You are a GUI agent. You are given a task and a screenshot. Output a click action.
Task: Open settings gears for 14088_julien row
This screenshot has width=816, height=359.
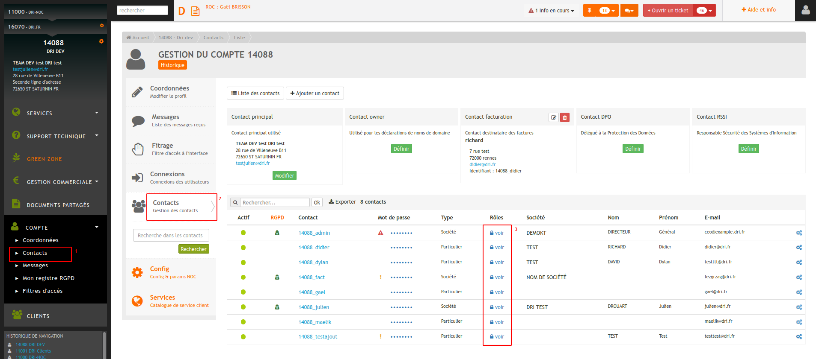pos(799,307)
